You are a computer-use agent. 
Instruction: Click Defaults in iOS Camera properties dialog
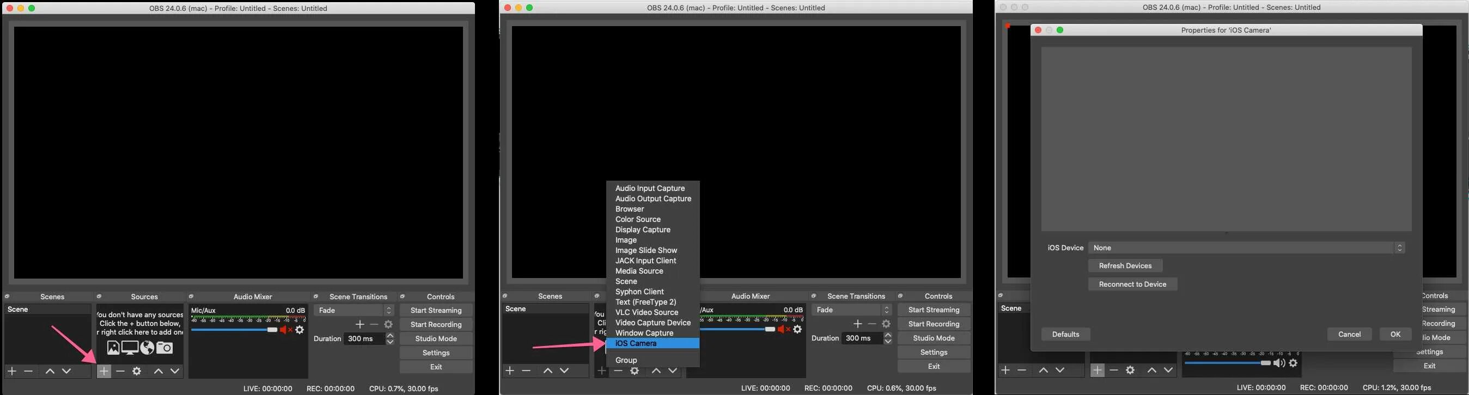click(x=1066, y=335)
